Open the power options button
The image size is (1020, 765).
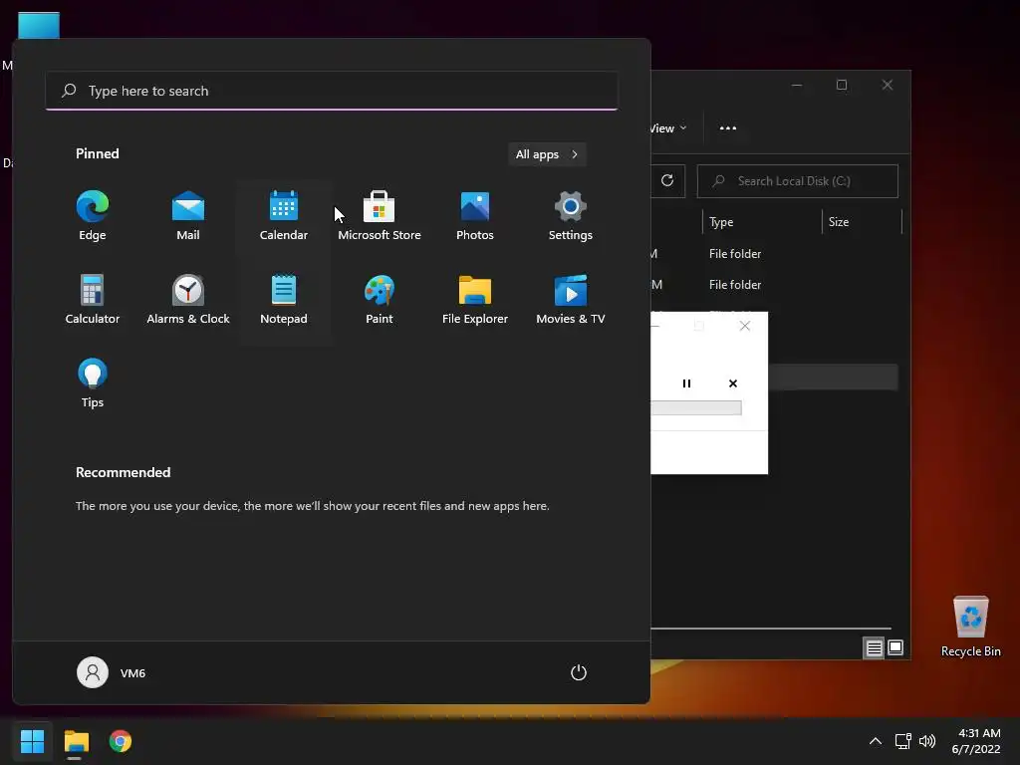[x=579, y=672]
